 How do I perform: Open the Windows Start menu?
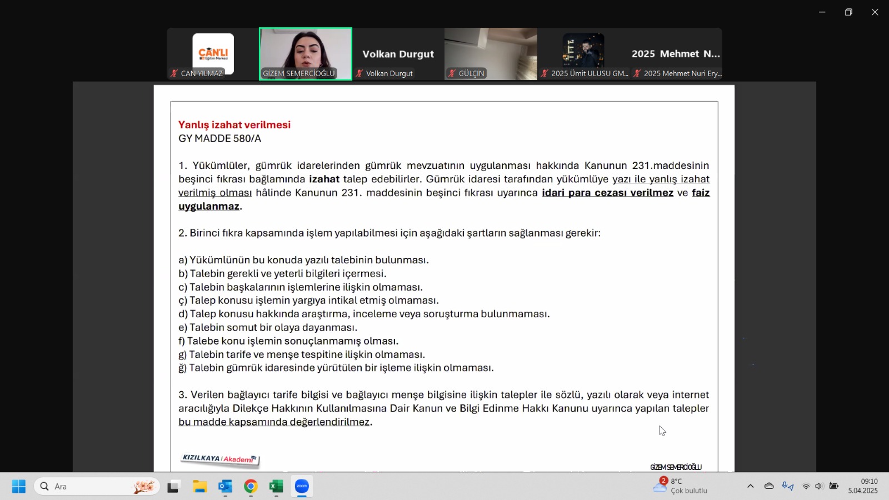tap(18, 487)
